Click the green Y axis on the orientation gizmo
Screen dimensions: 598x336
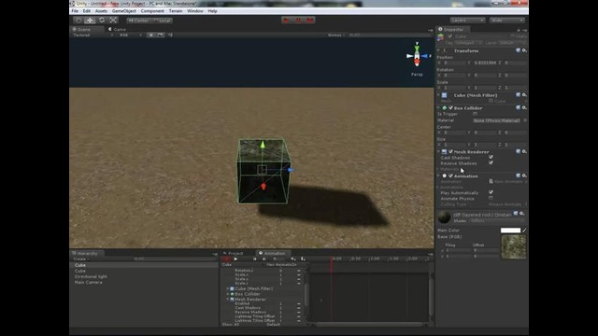[417, 48]
